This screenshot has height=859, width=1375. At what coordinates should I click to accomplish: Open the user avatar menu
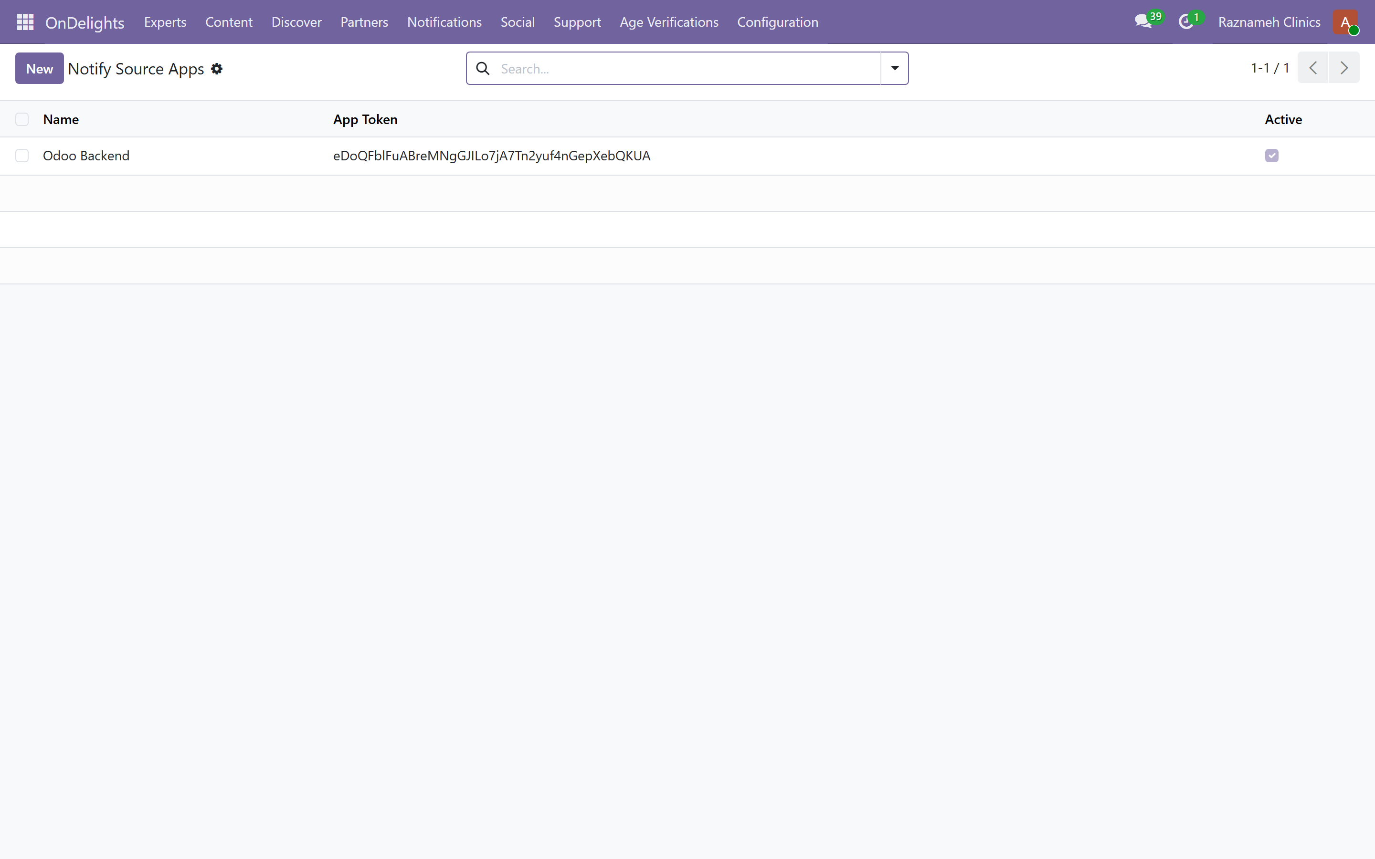tap(1345, 22)
